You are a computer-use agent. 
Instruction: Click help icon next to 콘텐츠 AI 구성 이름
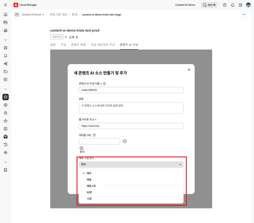[104, 84]
